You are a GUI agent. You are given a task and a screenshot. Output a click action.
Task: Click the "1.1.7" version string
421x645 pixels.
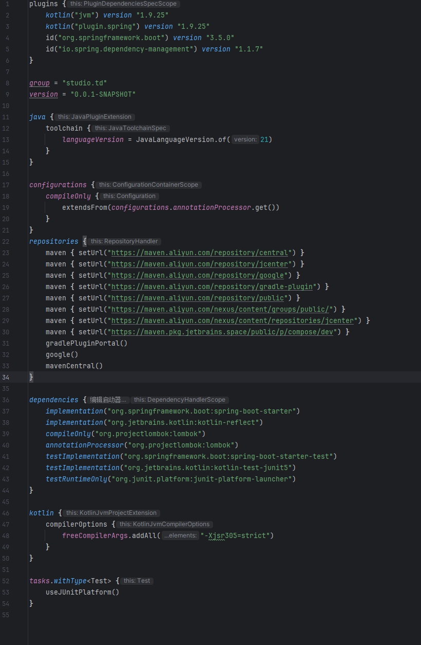pyautogui.click(x=249, y=49)
